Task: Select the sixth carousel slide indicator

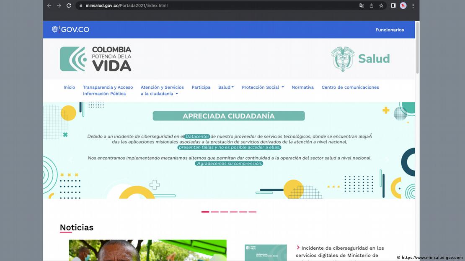Action: (253, 212)
